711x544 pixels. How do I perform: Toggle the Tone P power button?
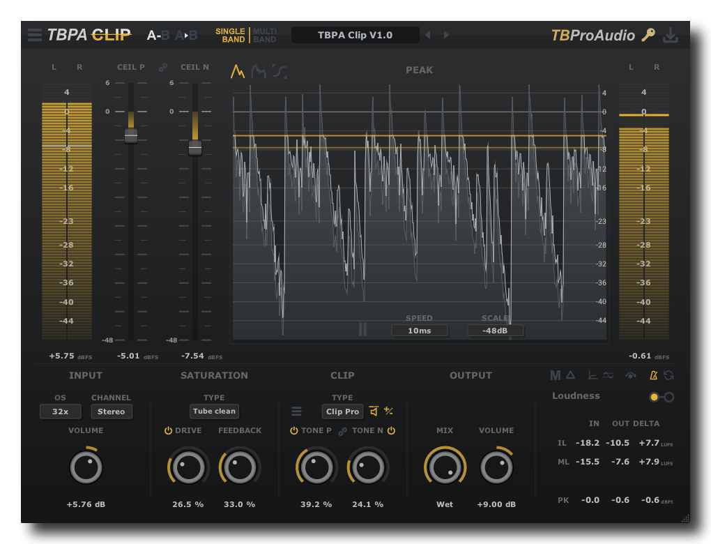coord(294,431)
